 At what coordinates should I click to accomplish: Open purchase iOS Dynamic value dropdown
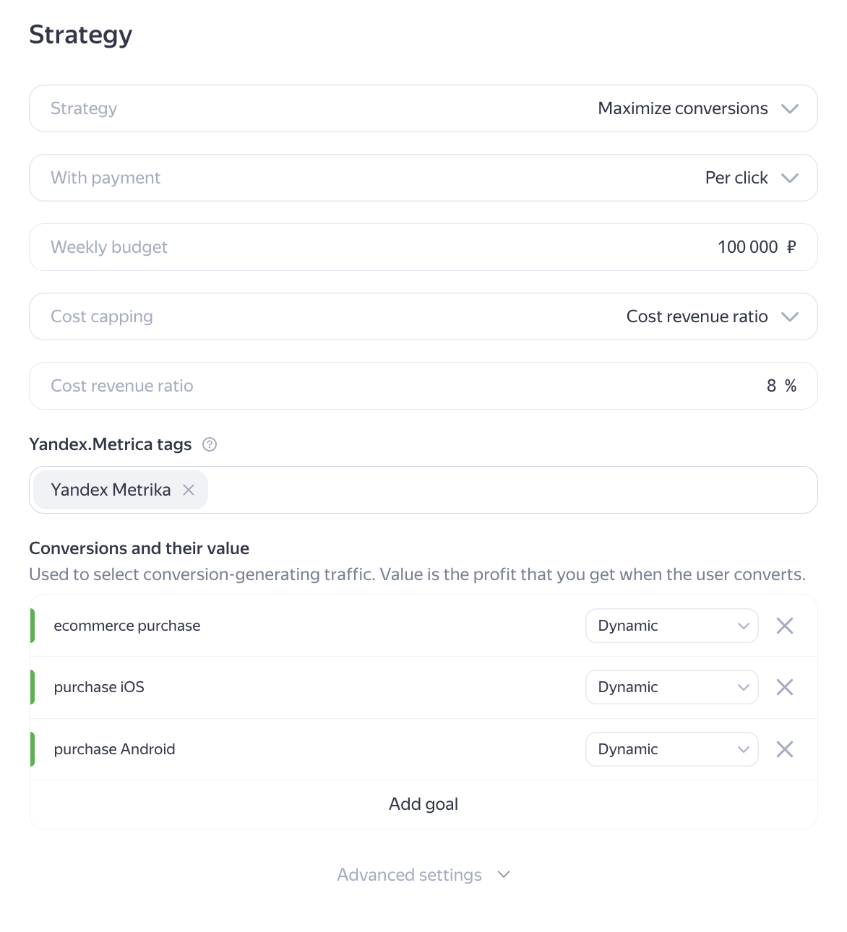(x=671, y=687)
